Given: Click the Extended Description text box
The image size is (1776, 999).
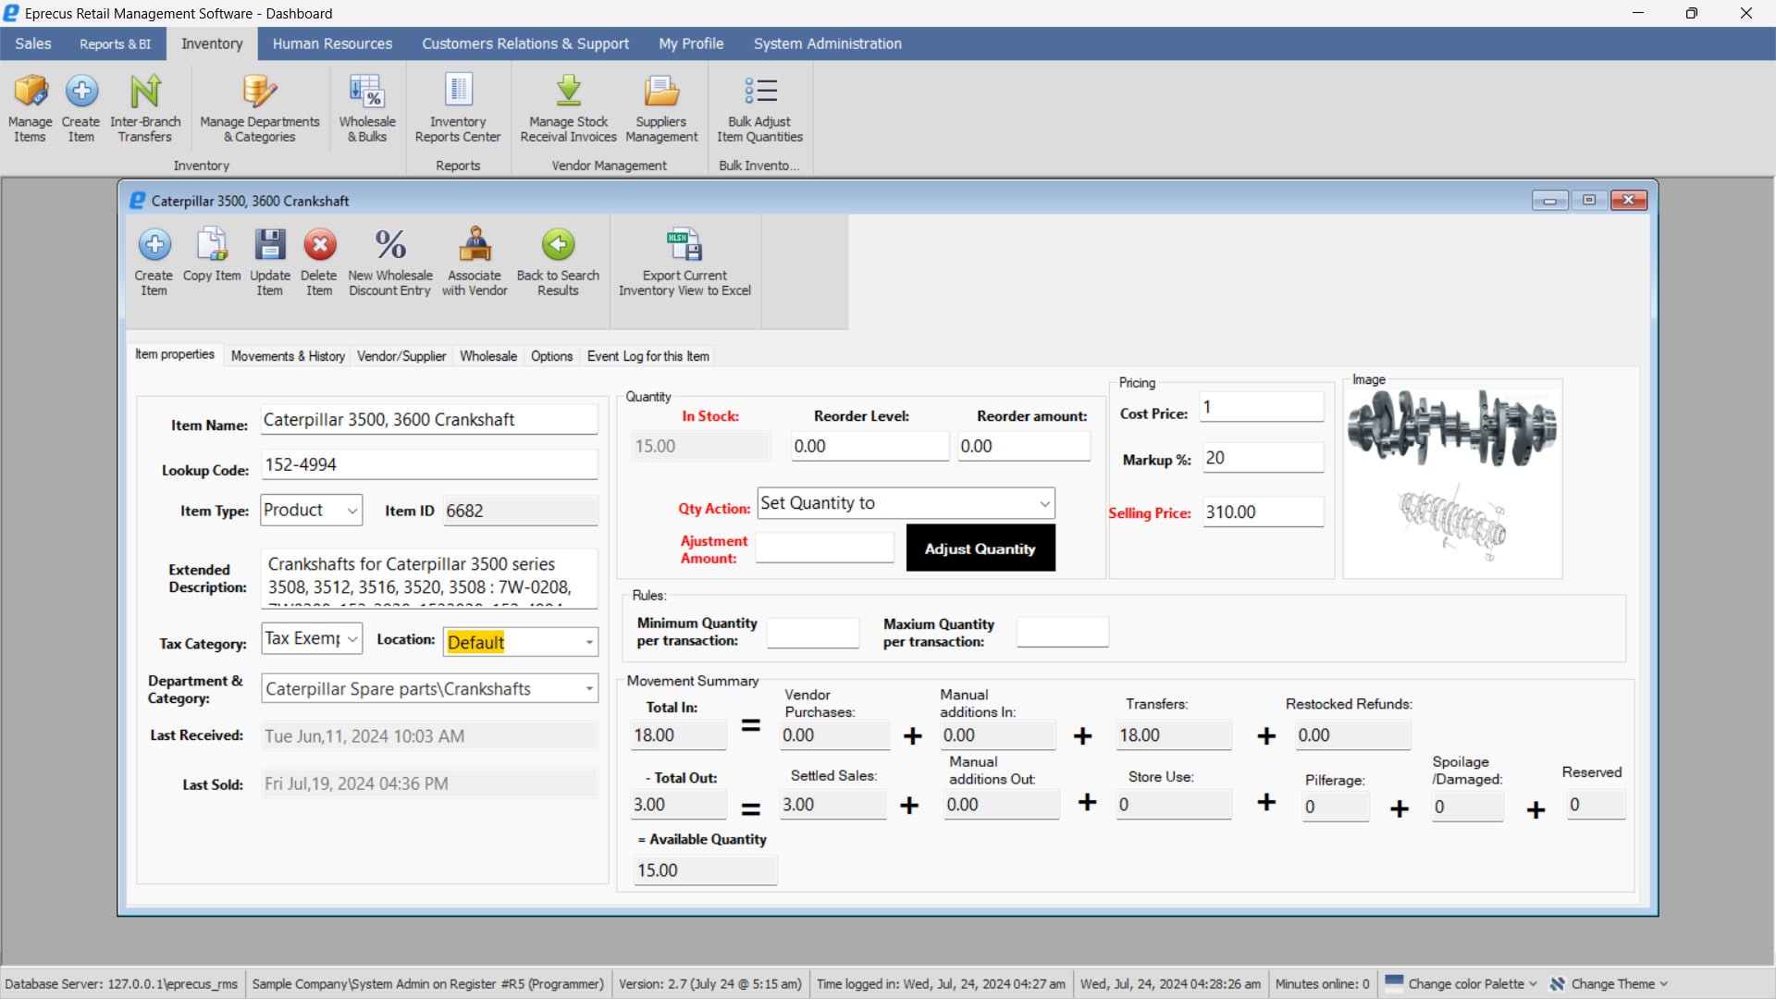Looking at the screenshot, I should point(429,577).
